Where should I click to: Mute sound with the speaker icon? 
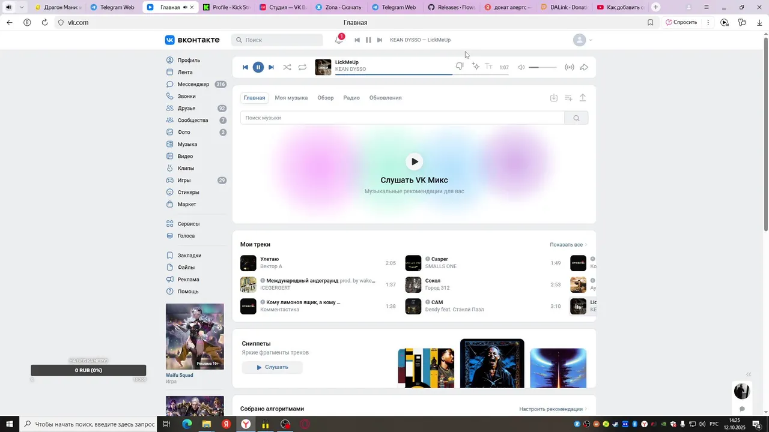521,67
